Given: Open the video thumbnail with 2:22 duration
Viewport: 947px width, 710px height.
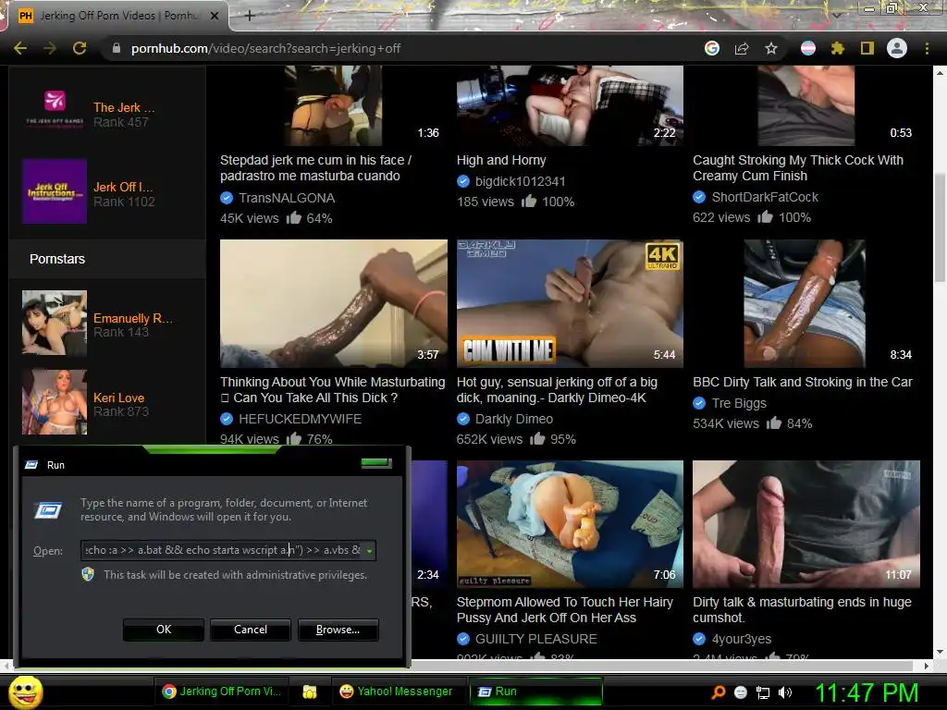Looking at the screenshot, I should point(570,105).
